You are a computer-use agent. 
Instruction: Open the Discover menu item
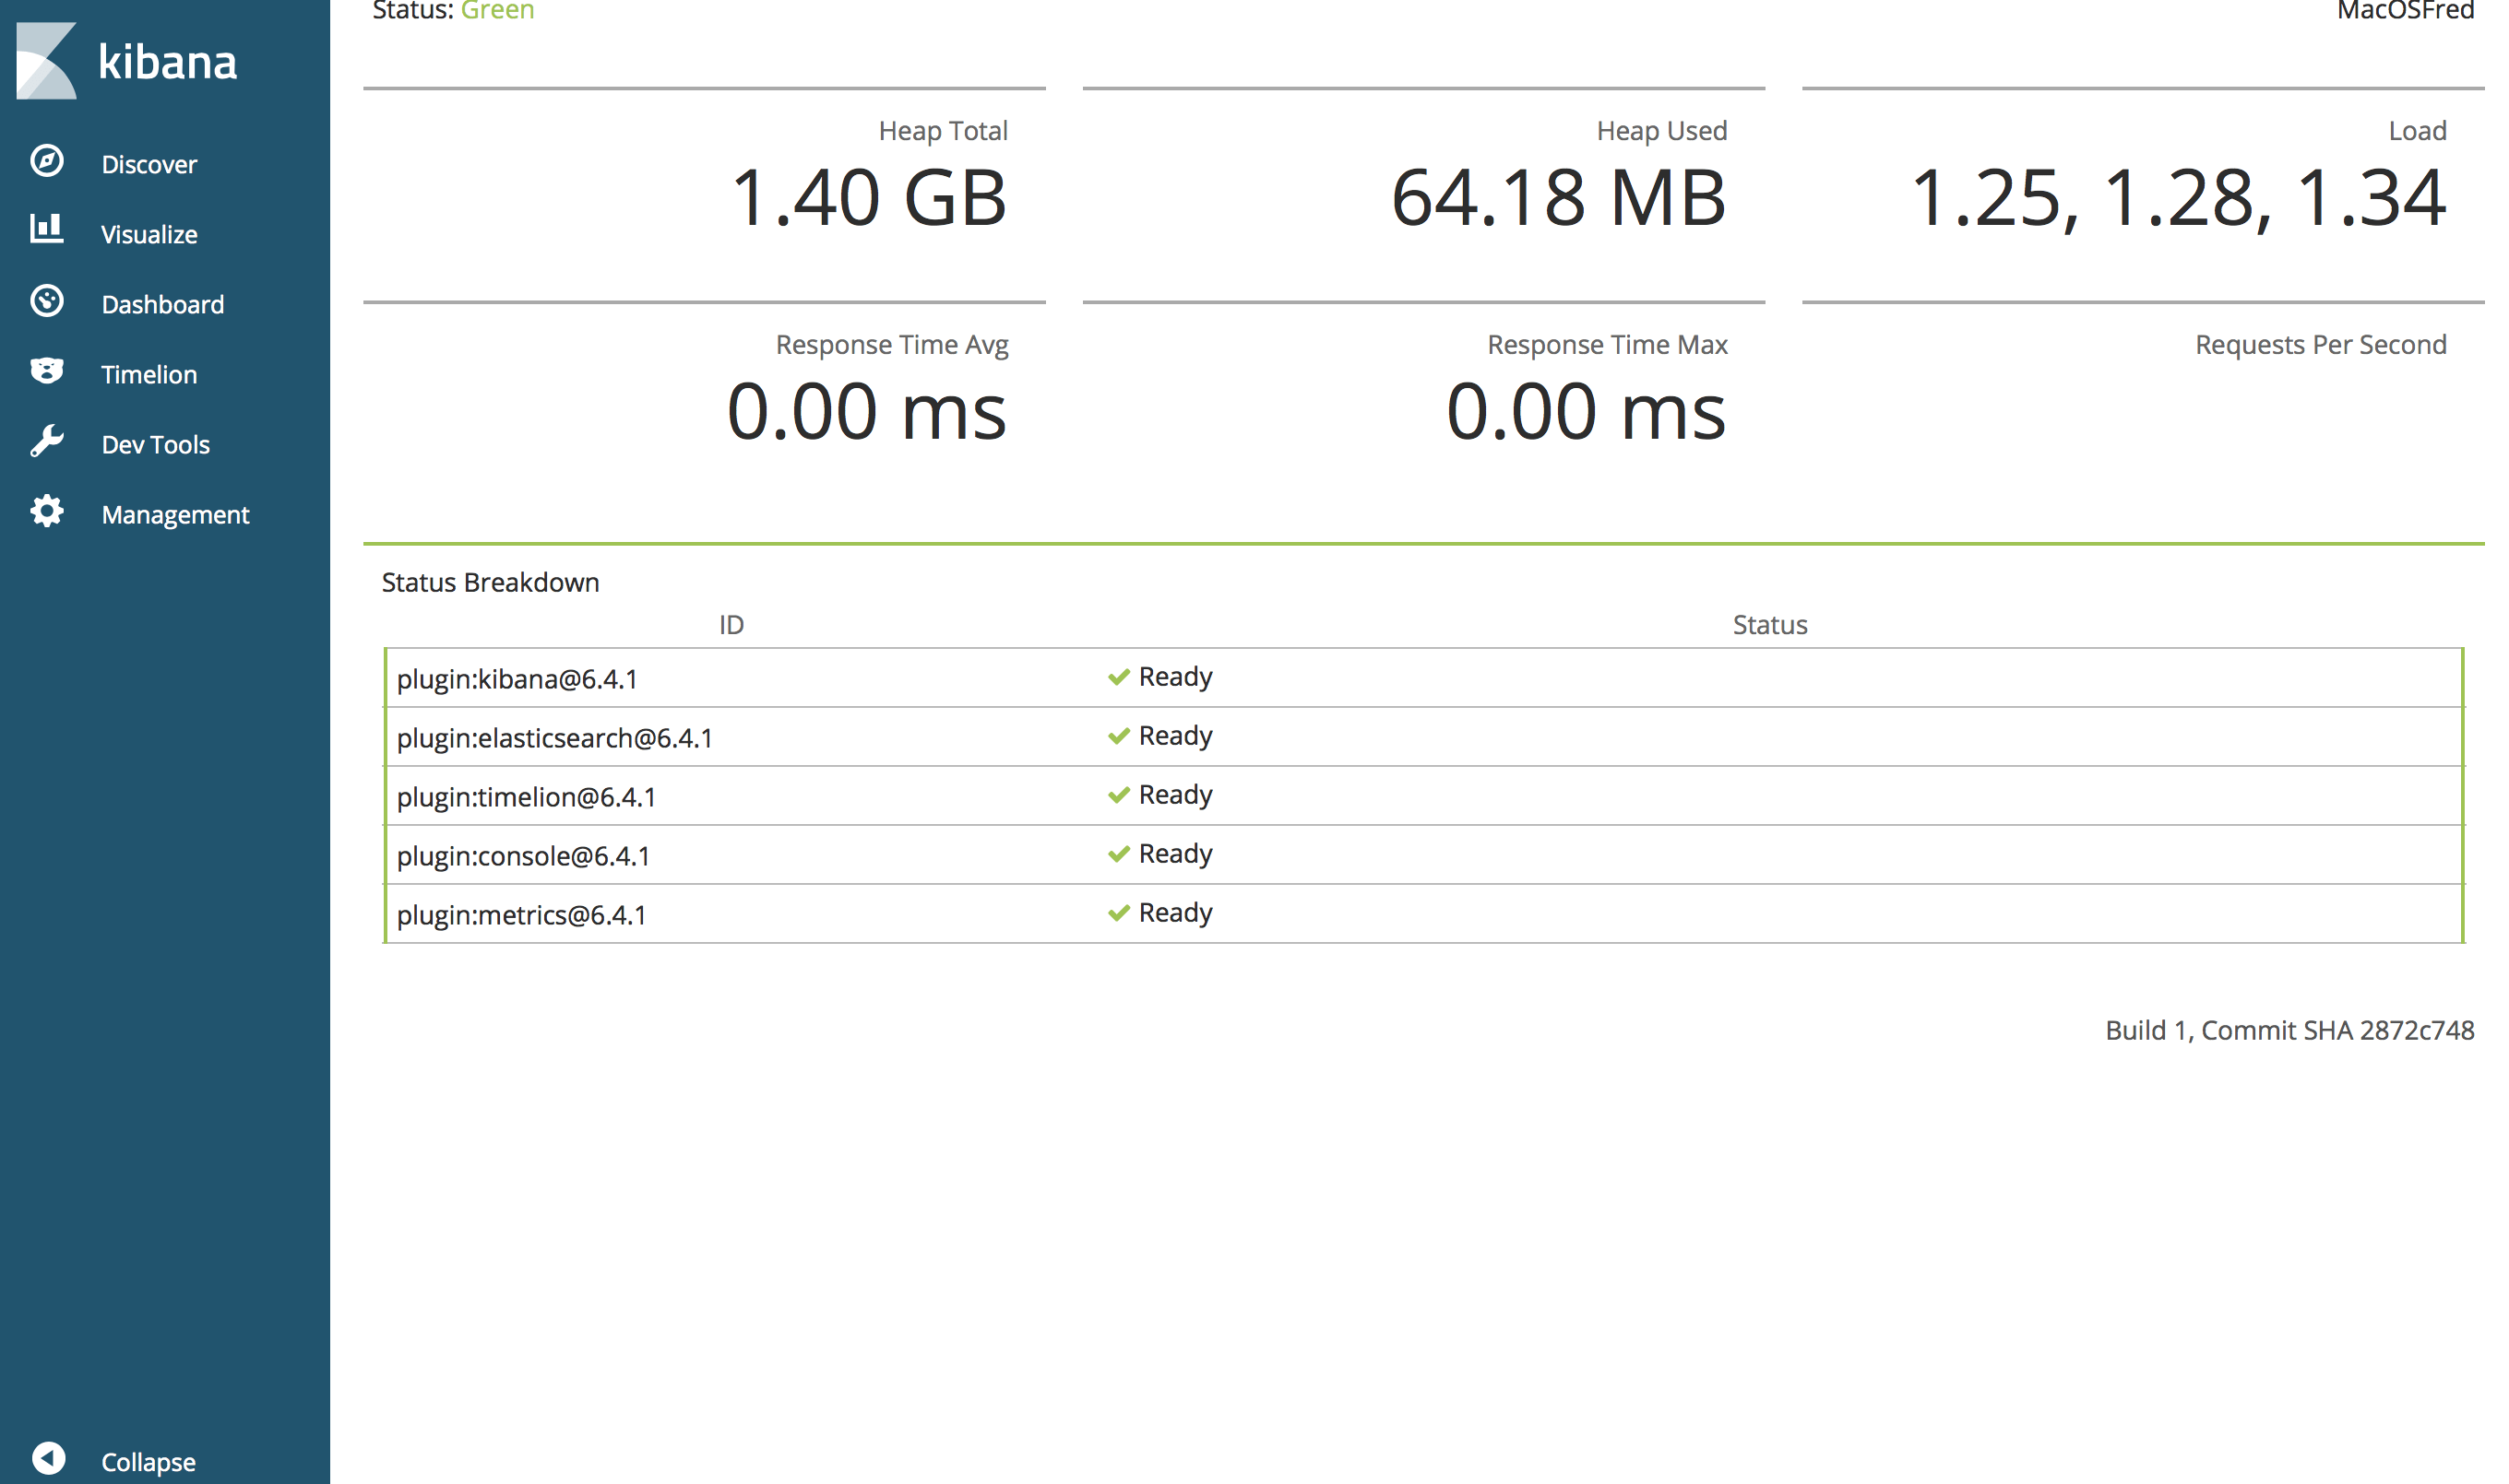(x=149, y=164)
